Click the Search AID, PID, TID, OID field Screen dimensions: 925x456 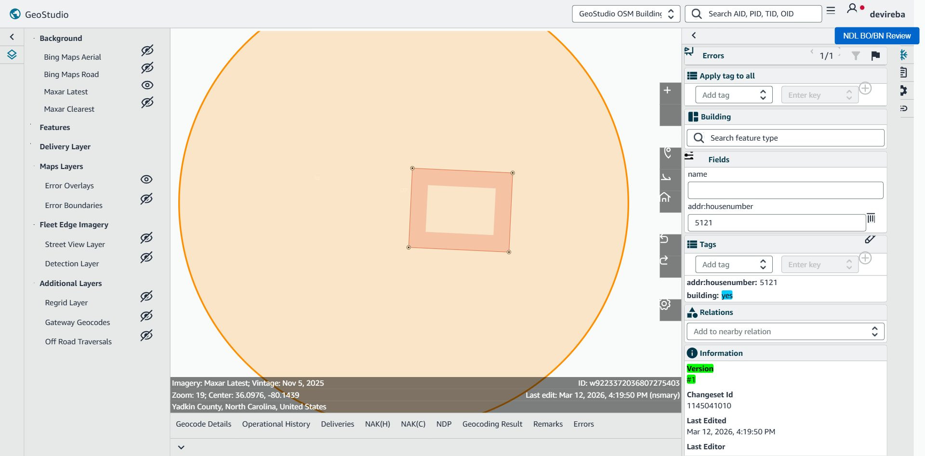click(x=753, y=14)
